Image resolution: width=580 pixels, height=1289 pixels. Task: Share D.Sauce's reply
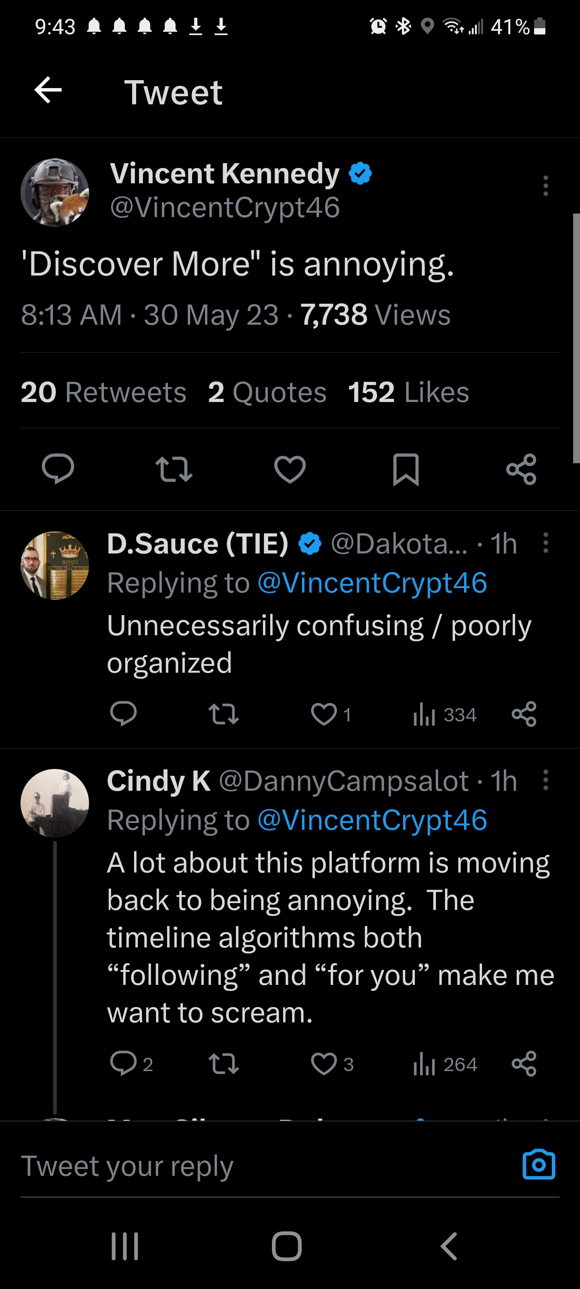coord(524,714)
